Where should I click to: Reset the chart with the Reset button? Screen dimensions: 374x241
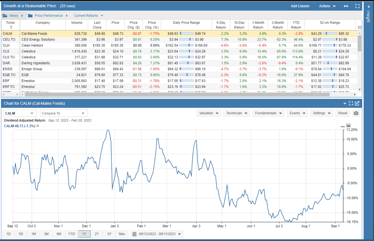(343, 113)
